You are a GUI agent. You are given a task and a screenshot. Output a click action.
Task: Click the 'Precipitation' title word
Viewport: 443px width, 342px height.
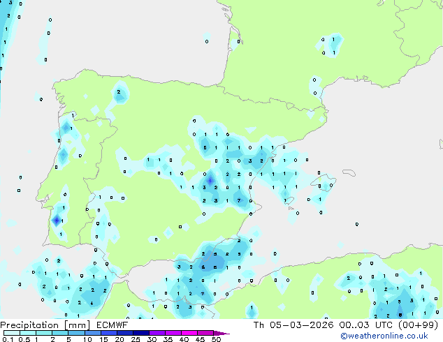pos(29,325)
